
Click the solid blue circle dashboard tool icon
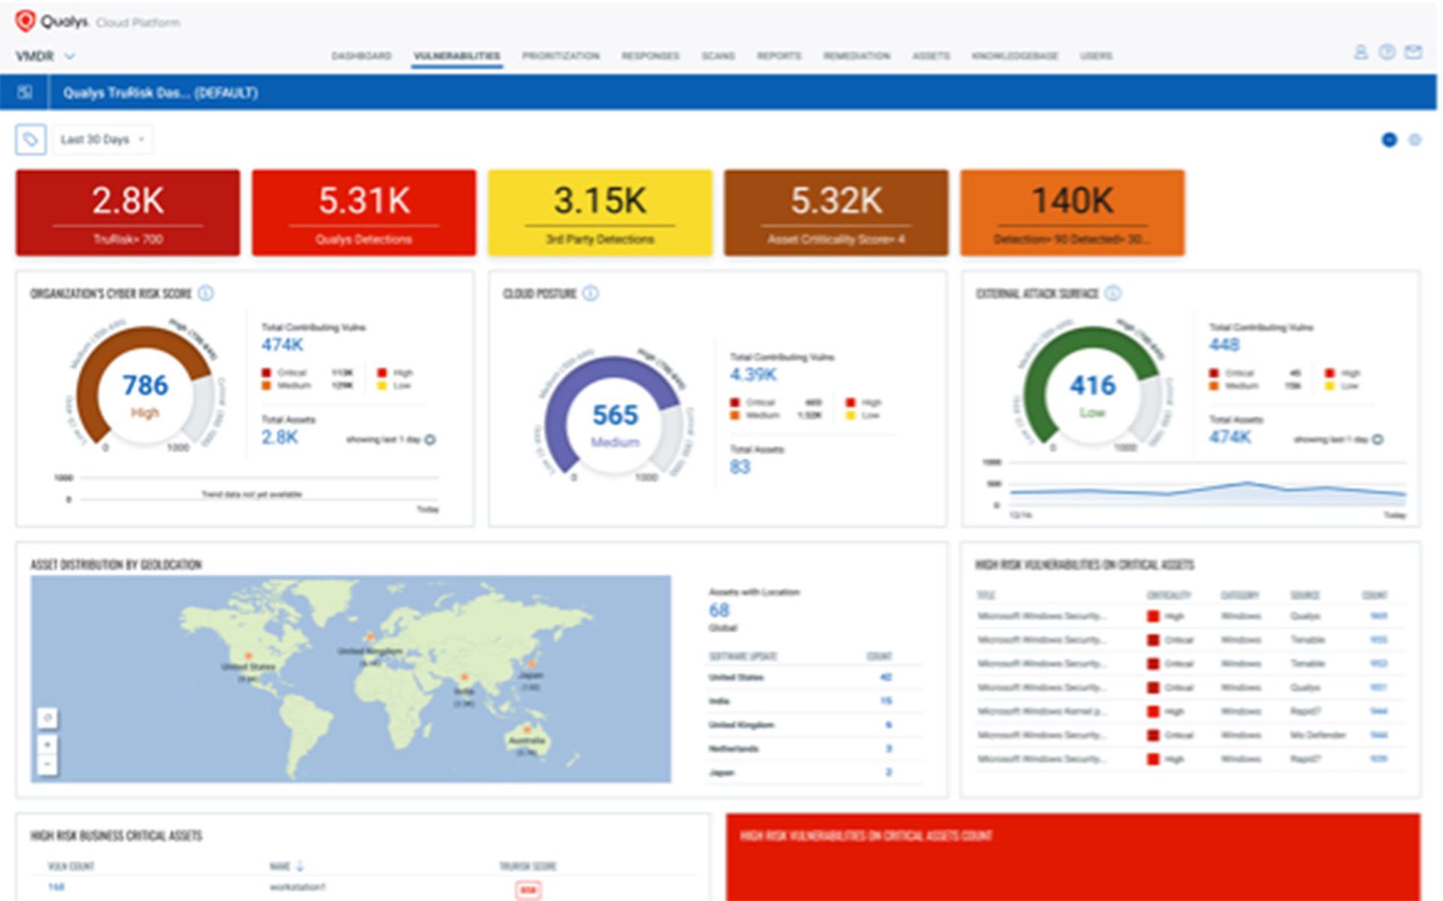[x=1389, y=140]
